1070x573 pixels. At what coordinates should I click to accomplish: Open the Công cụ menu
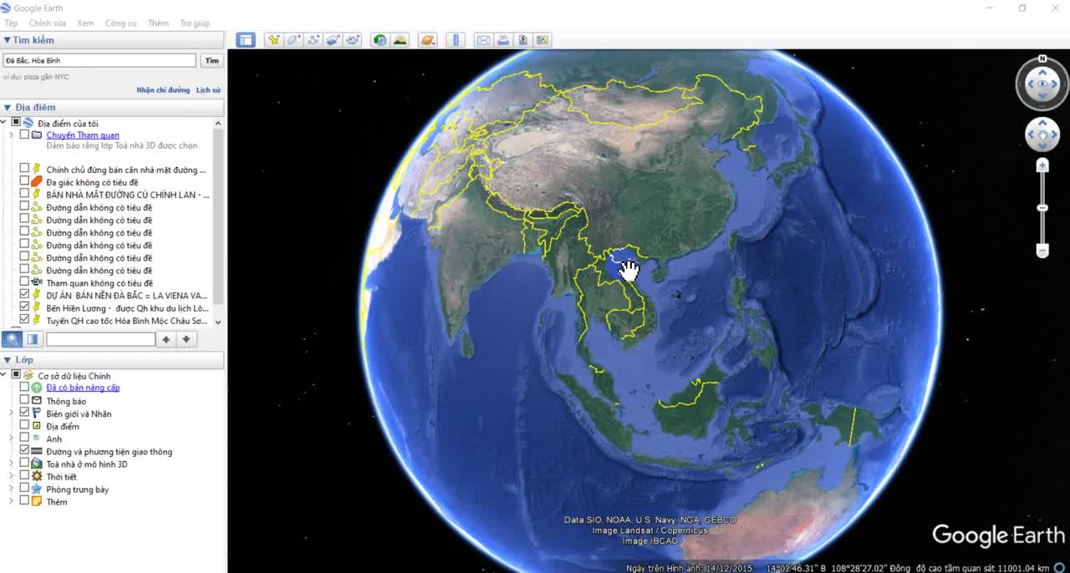click(x=120, y=23)
